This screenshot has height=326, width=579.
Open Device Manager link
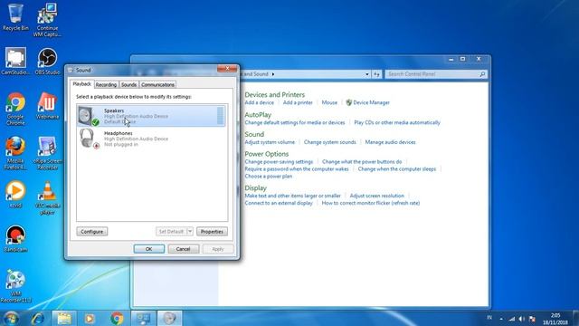pyautogui.click(x=371, y=102)
